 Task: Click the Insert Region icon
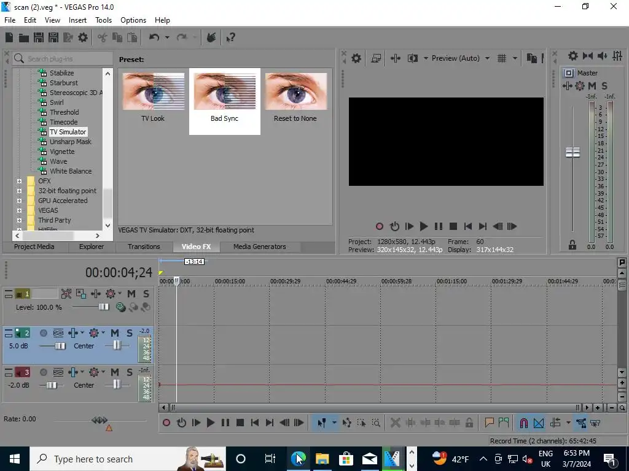coord(504,423)
